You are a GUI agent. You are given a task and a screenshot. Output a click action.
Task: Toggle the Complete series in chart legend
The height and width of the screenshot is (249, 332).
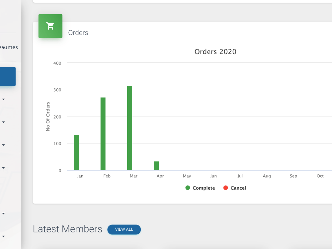tap(200, 188)
